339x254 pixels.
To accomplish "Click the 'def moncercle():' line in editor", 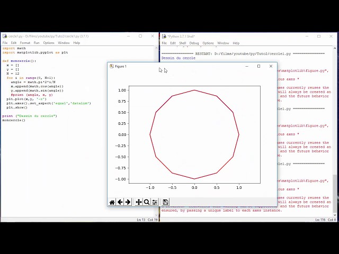I will point(19,61).
